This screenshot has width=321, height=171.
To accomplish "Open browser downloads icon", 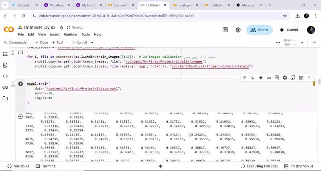I will point(297,16).
